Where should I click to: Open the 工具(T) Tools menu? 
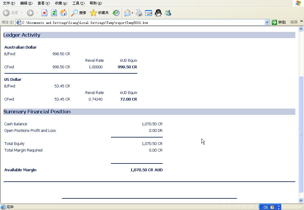tap(78, 3)
